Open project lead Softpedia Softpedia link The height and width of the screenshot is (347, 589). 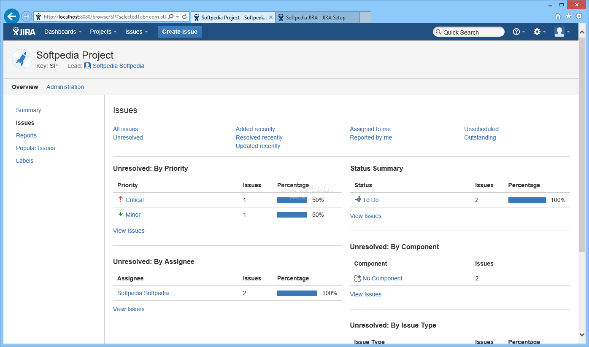119,66
